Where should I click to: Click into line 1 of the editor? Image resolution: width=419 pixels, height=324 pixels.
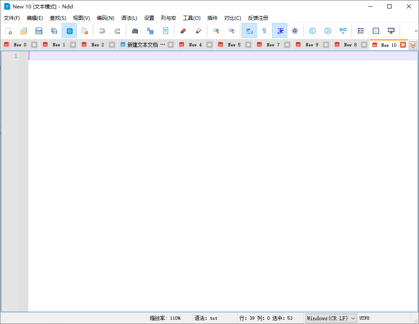pos(223,56)
